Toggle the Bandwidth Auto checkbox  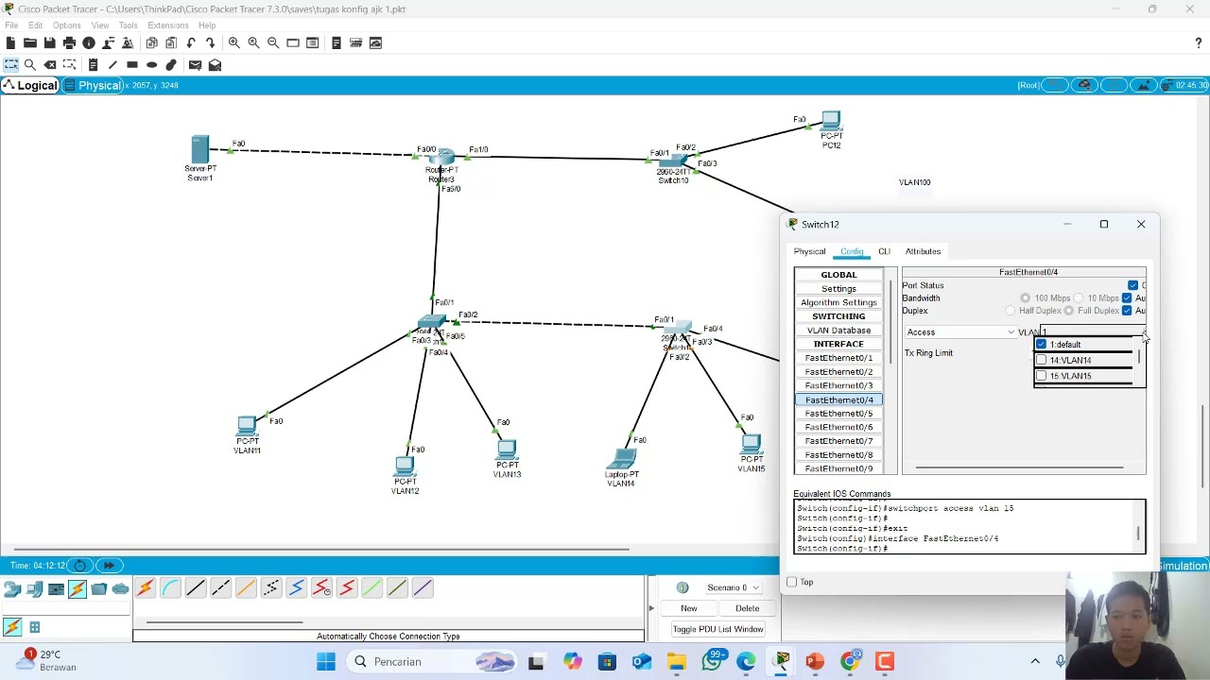(x=1127, y=298)
